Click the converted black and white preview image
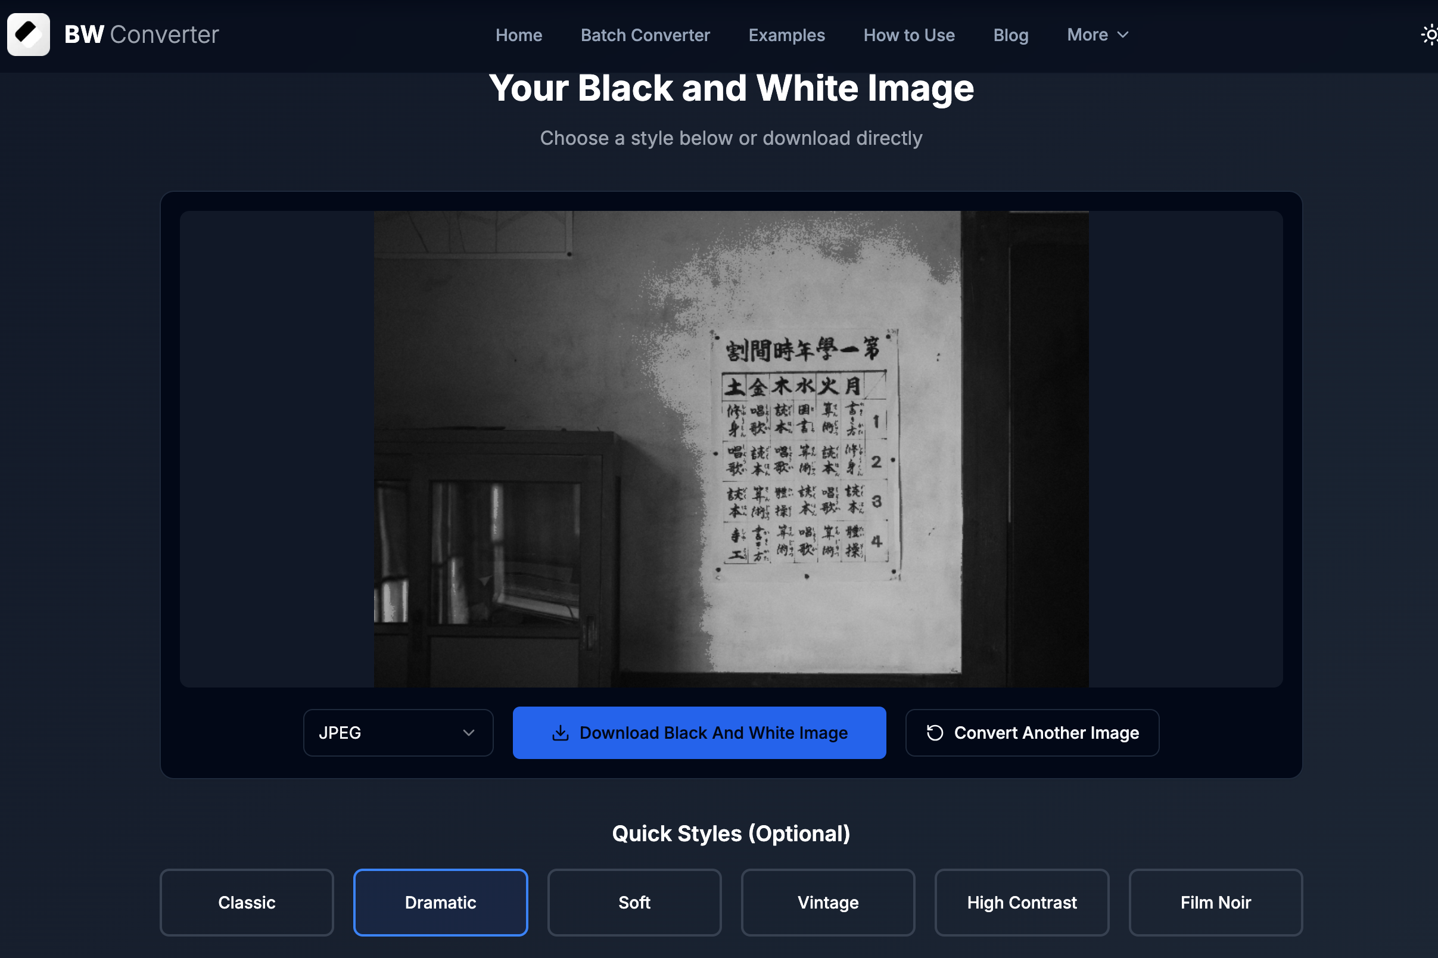1438x958 pixels. coord(732,449)
